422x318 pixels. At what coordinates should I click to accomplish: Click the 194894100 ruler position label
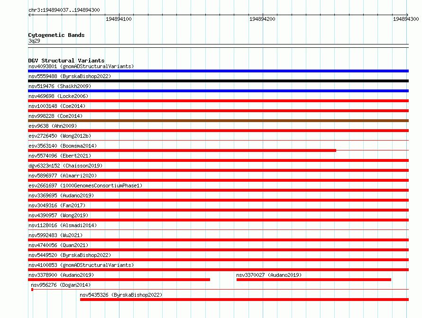pyautogui.click(x=119, y=19)
